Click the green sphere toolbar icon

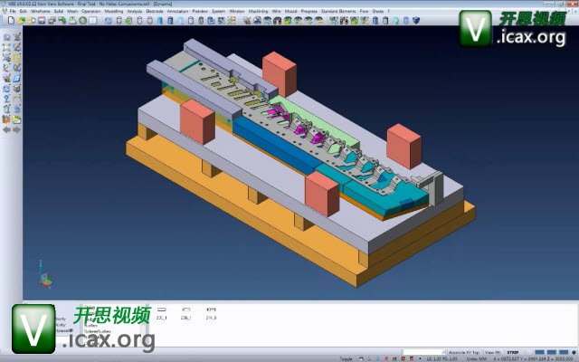tap(82, 20)
